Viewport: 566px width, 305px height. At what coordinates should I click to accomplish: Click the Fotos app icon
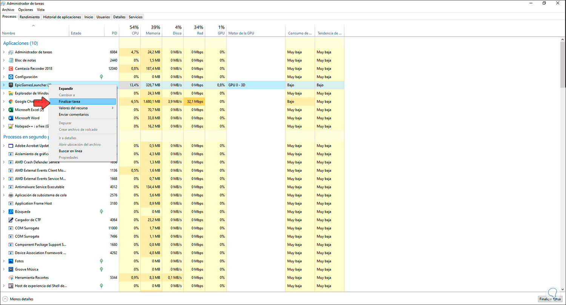point(11,261)
